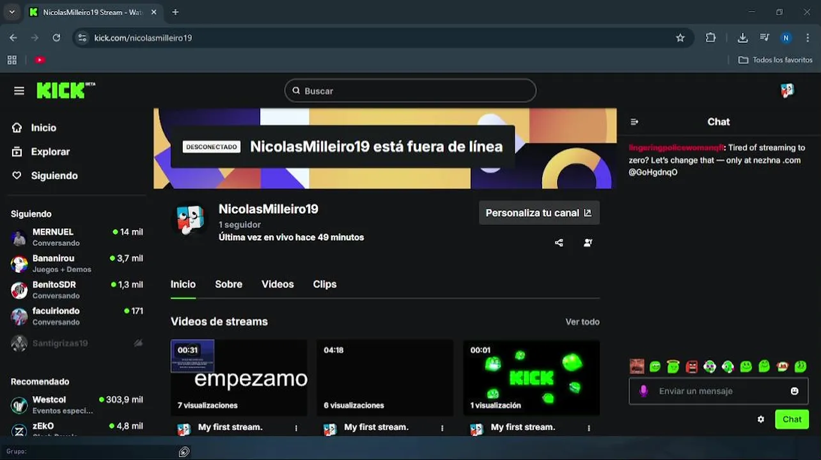Open Chrome profile N avatar

tap(786, 38)
